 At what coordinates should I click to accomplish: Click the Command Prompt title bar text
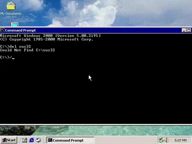click(20, 30)
